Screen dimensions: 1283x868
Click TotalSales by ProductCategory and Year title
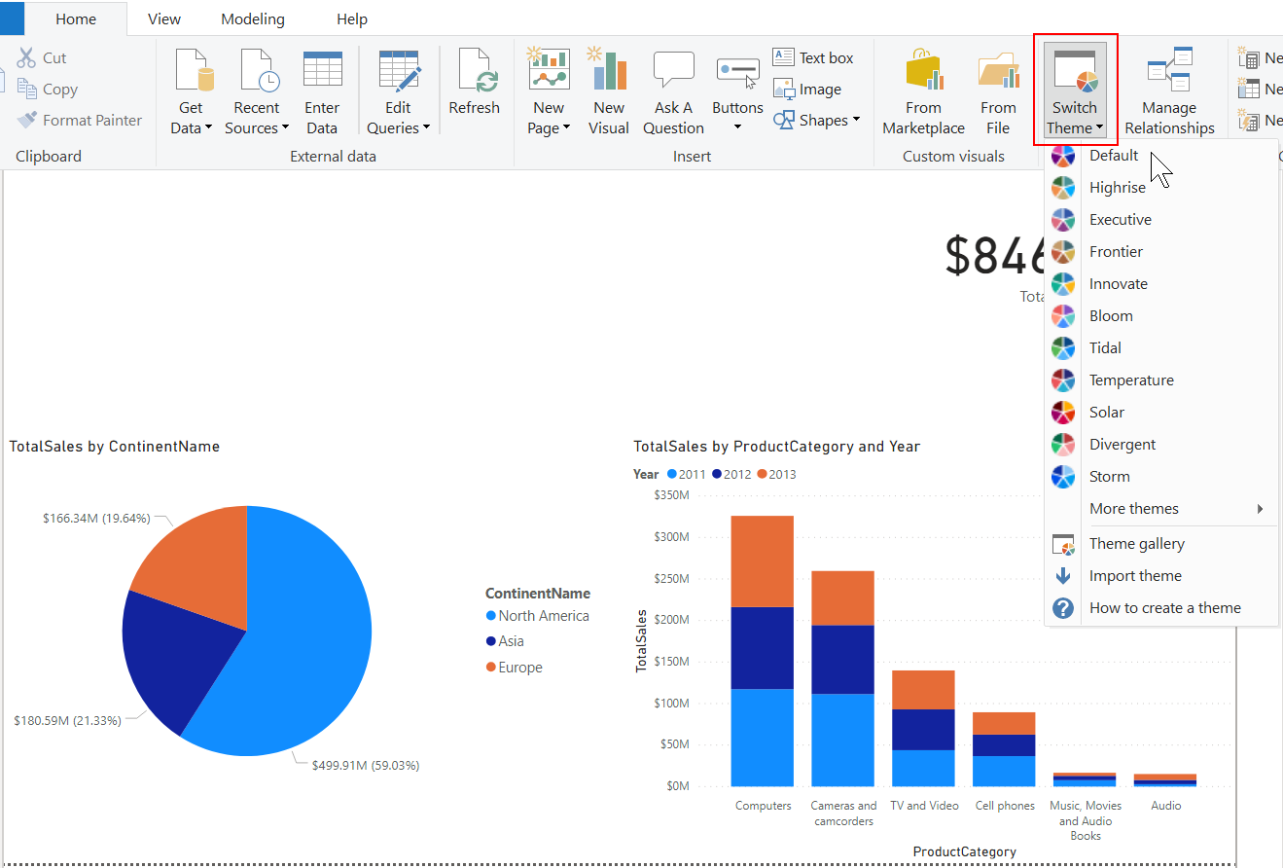[x=776, y=447]
